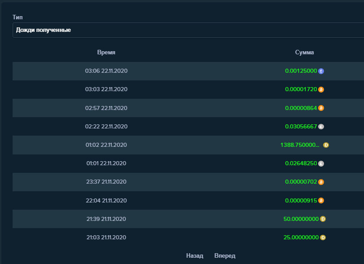Image resolution: width=364 pixels, height=264 pixels.
Task: Select the Litecoin icon next to 0.02648250
Action: tap(321, 164)
